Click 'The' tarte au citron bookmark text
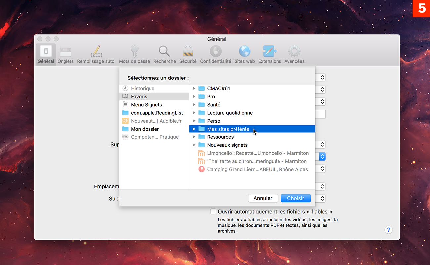 (x=257, y=161)
